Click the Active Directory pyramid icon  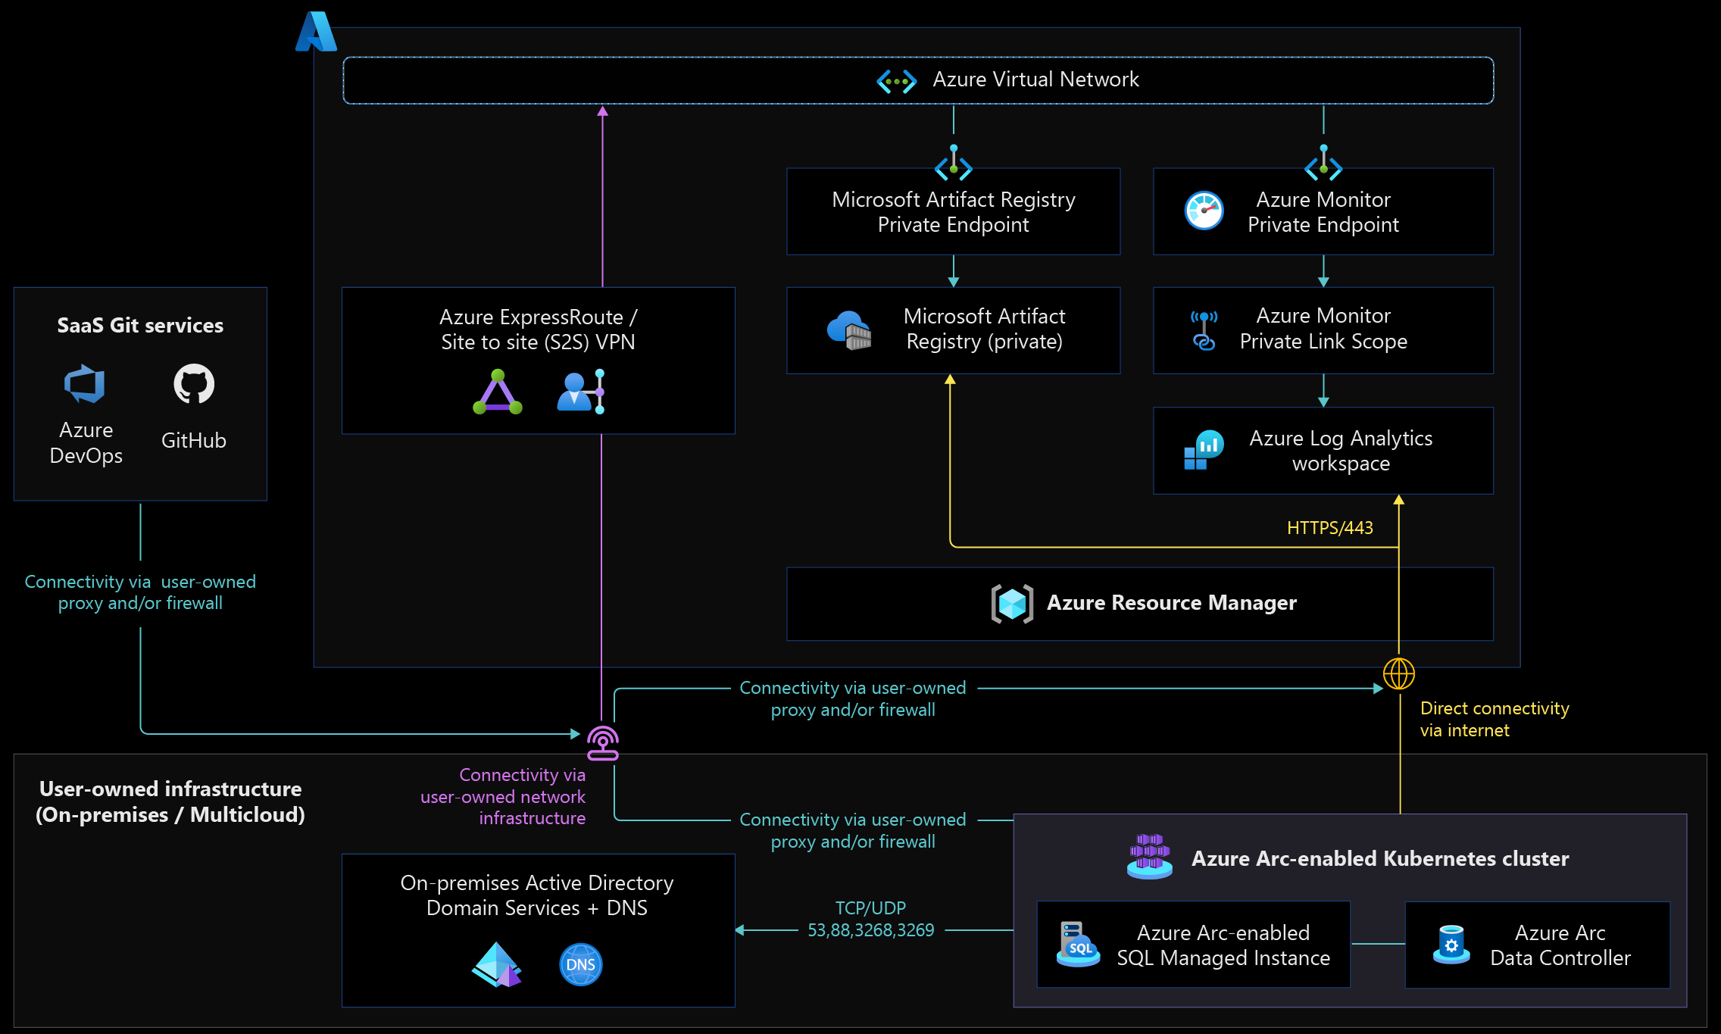[x=497, y=964]
